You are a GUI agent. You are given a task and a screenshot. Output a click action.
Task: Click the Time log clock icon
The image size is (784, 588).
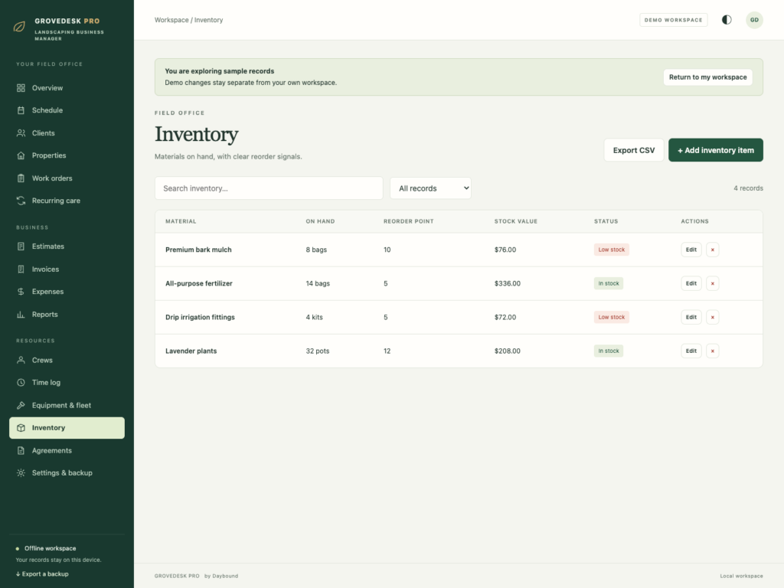(21, 383)
